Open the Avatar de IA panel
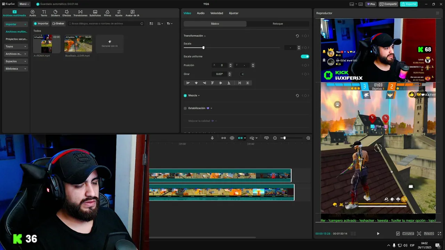 click(132, 13)
